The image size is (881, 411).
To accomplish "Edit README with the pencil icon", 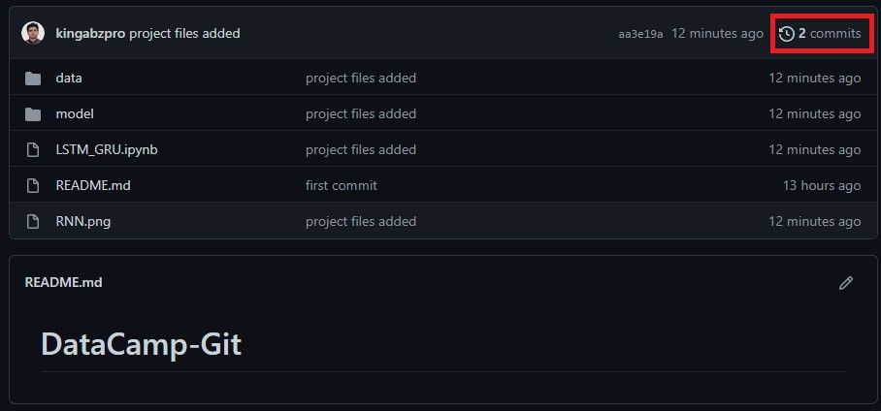I will [846, 283].
